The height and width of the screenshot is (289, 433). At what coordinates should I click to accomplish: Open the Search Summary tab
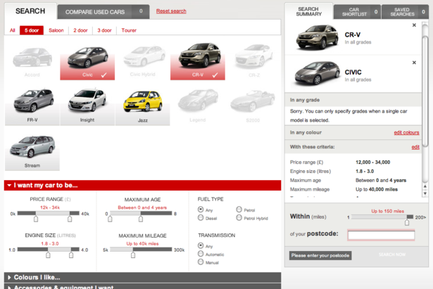(x=309, y=11)
